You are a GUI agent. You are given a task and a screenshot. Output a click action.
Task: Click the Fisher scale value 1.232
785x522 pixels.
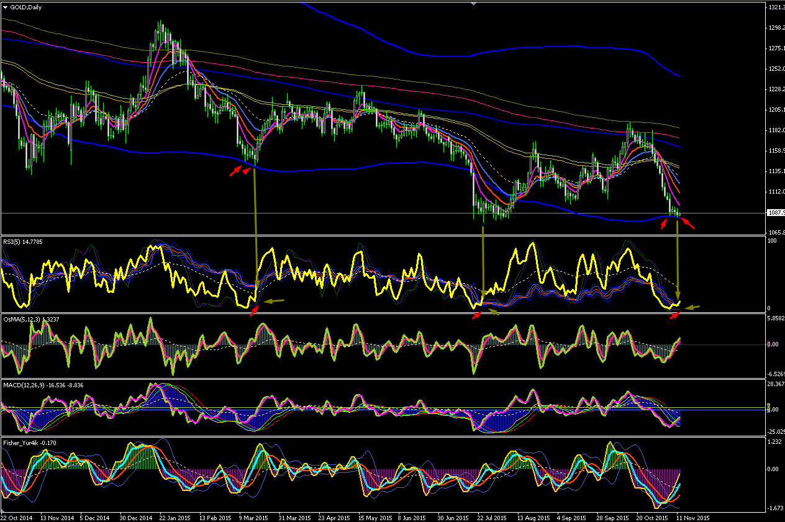click(776, 442)
